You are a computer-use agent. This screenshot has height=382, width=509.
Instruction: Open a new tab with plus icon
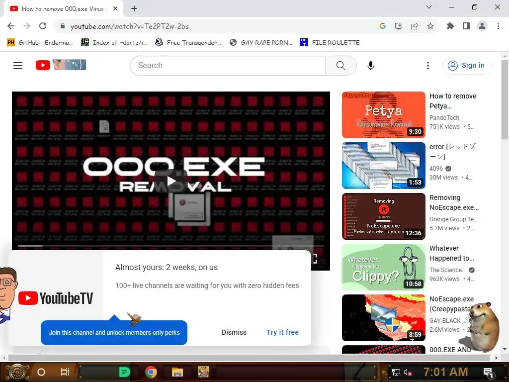point(134,9)
